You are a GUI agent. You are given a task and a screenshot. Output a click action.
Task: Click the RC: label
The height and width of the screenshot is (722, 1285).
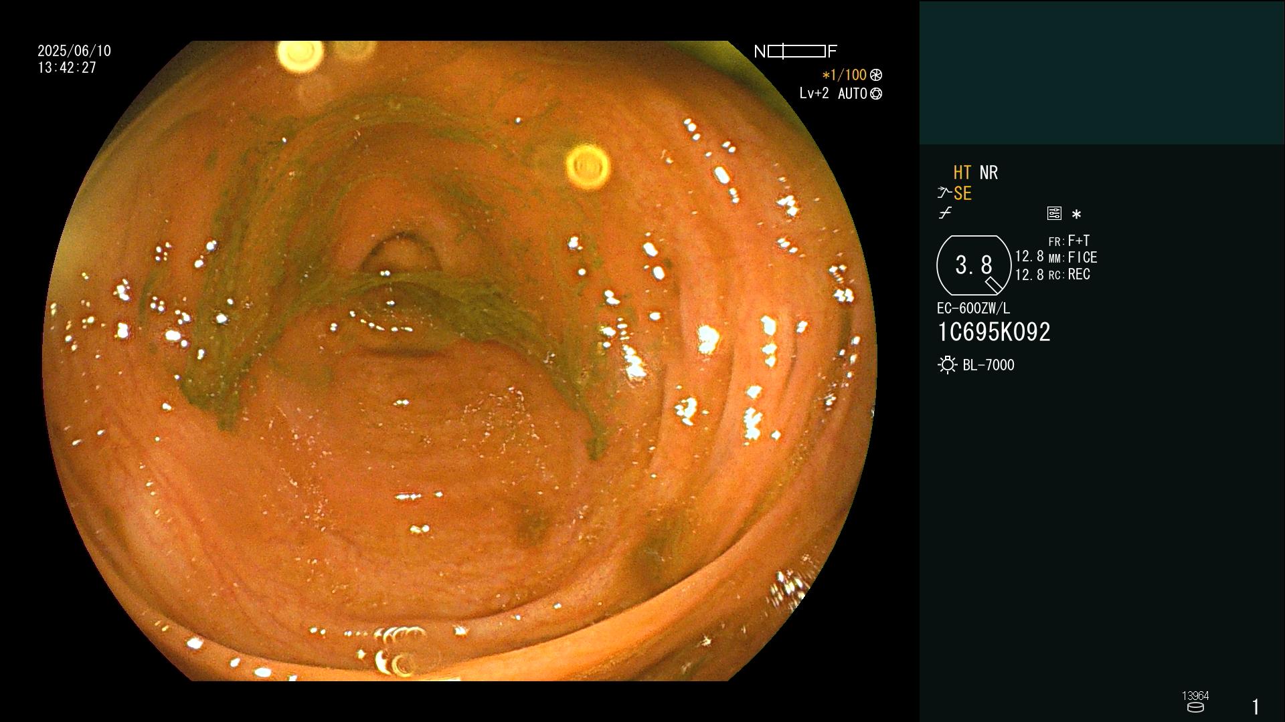click(1056, 275)
